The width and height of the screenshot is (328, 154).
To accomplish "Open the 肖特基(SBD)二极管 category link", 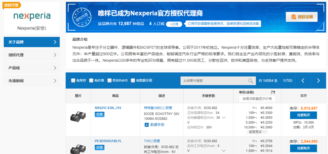I will tap(158, 108).
